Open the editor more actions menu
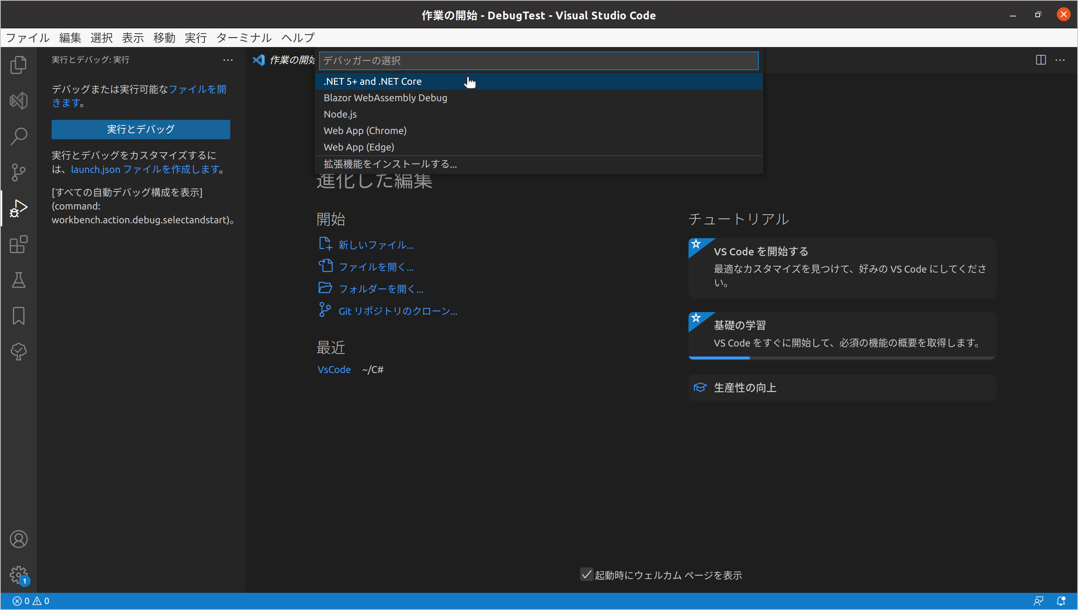This screenshot has height=610, width=1078. 1061,60
